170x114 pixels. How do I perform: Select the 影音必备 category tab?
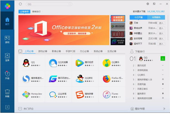point(56,51)
